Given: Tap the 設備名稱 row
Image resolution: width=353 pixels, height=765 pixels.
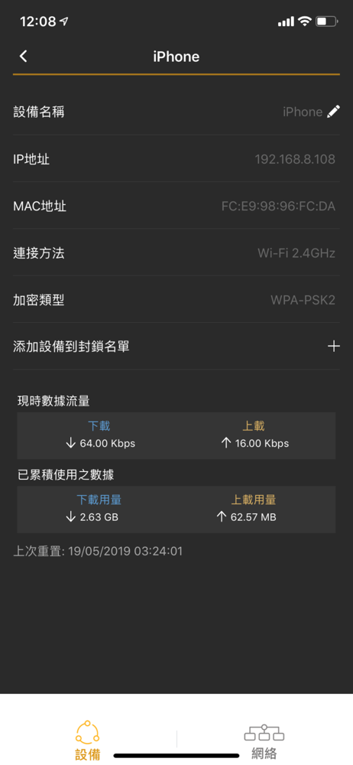Looking at the screenshot, I should pos(176,112).
